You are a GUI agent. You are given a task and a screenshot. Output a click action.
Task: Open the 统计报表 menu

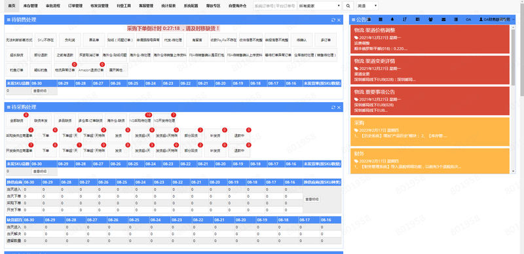[x=168, y=6]
